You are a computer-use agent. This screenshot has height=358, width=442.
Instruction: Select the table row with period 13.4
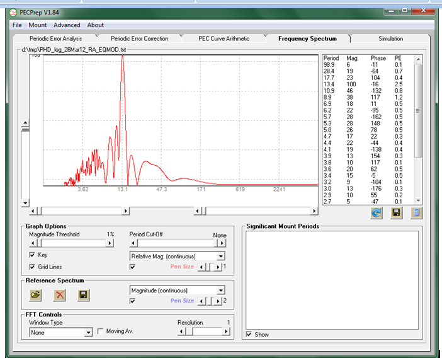click(x=368, y=84)
